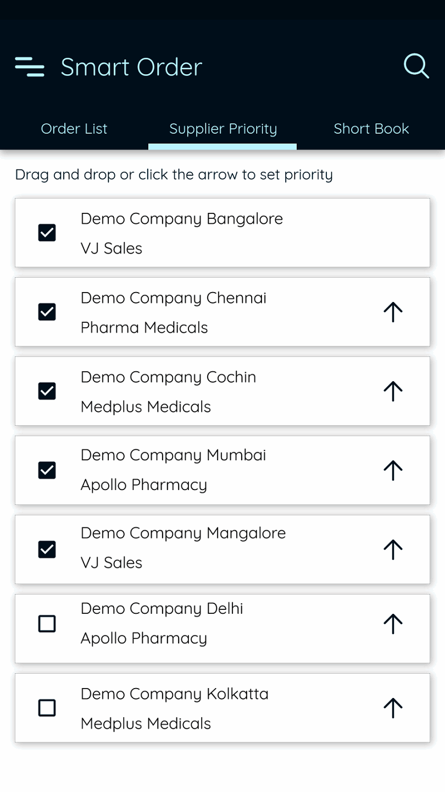Viewport: 445px width, 792px height.
Task: Disable Demo Company Chennai supplier checkbox
Action: click(x=47, y=312)
